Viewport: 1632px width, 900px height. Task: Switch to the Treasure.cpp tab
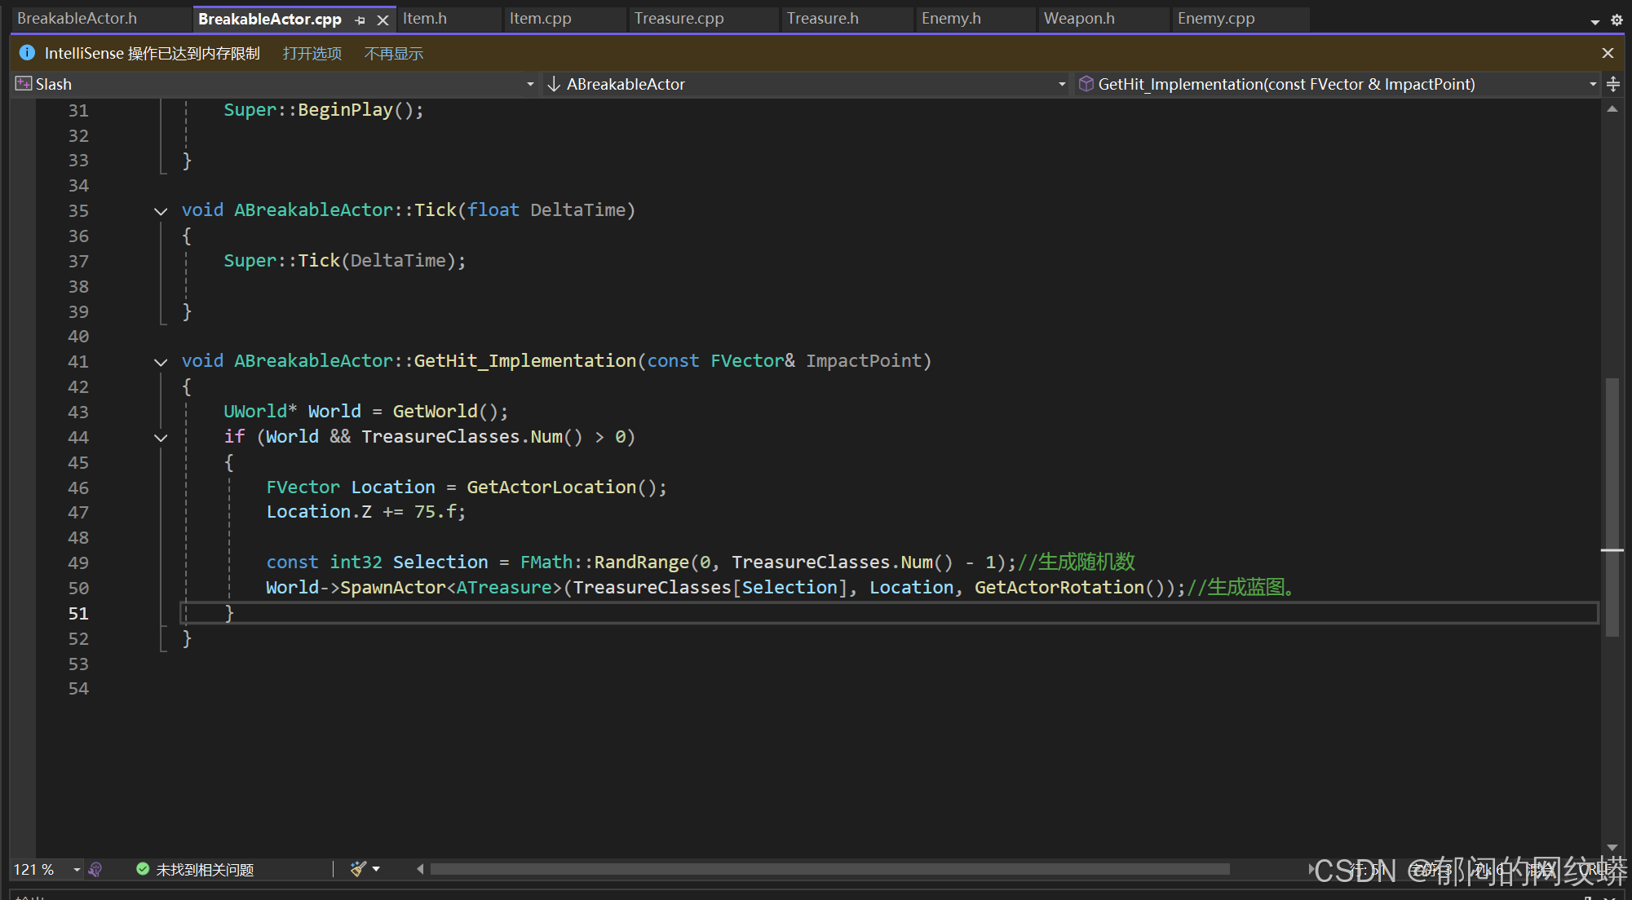pyautogui.click(x=679, y=19)
